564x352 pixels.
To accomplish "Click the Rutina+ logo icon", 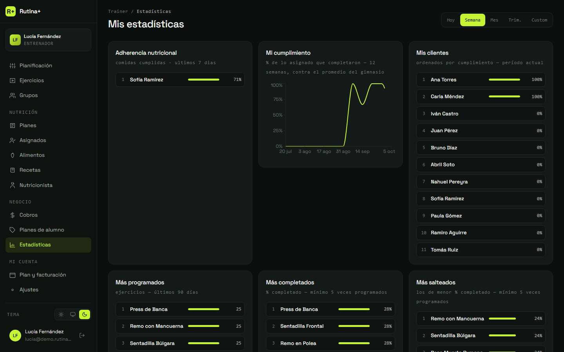I will click(11, 11).
